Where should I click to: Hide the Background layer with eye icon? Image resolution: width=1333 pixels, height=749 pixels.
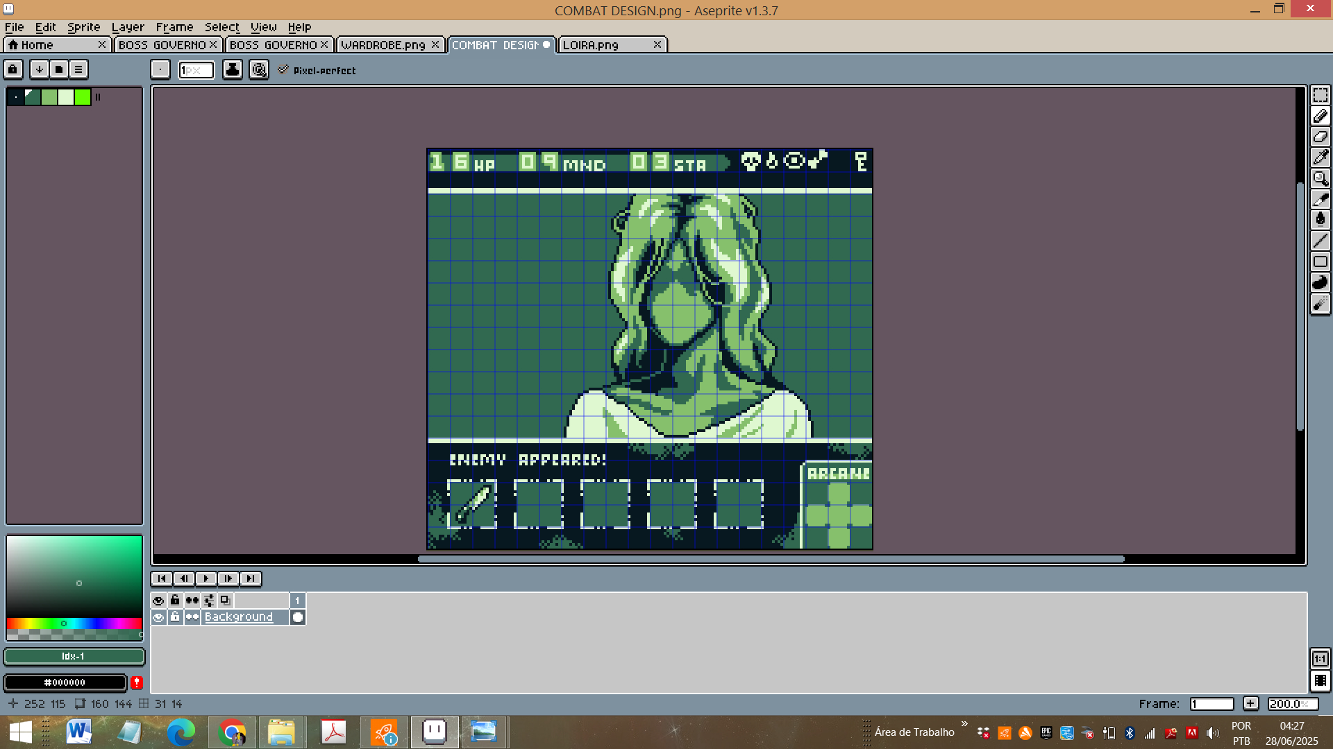[158, 617]
